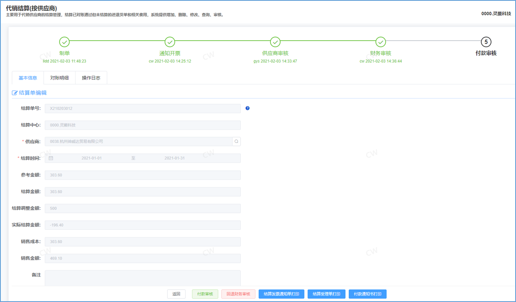The height and width of the screenshot is (302, 516).
Task: Click the 实际结算金额 field showing -196.40
Action: (x=143, y=225)
